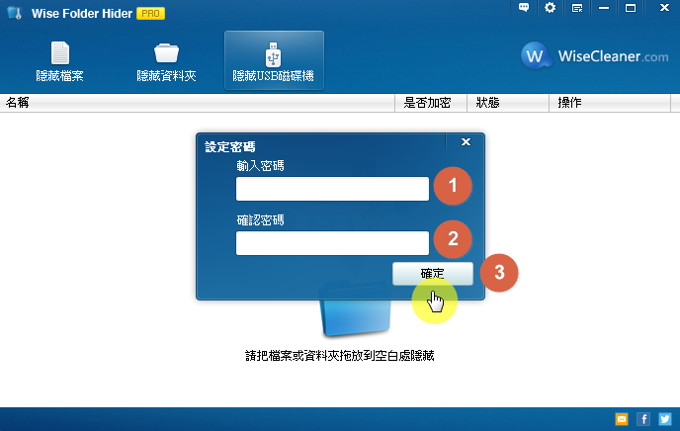Open the Twitter bird icon link
The image size is (680, 431).
pyautogui.click(x=664, y=419)
